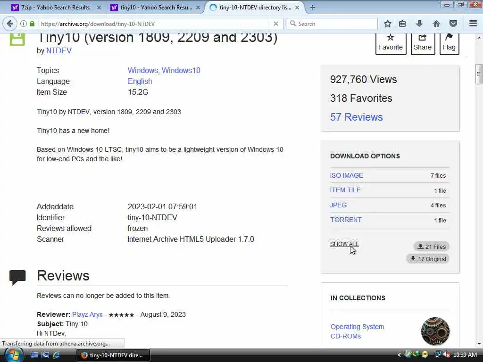Show hidden tray icons arrow
This screenshot has width=483, height=362.
tap(399, 355)
